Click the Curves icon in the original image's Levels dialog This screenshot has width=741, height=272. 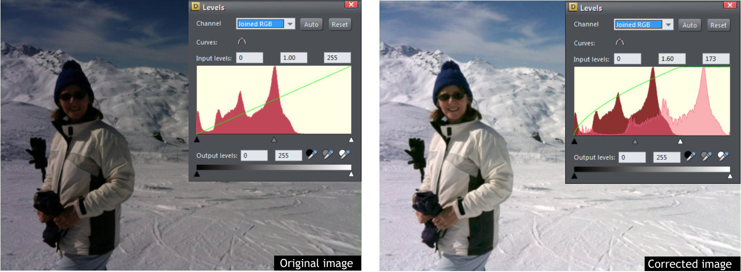coord(242,41)
